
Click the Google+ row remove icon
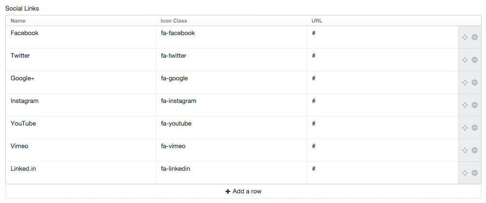pyautogui.click(x=474, y=82)
